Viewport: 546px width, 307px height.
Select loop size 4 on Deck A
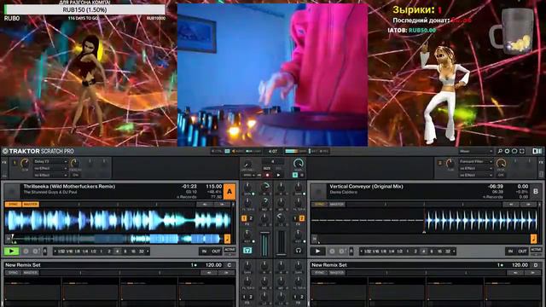coord(118,251)
